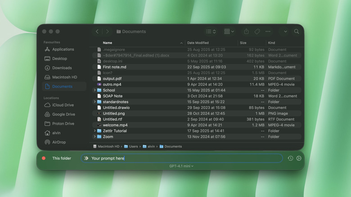Viewport: 351px width, 197px height.
Task: Focus the Your prompt here field
Action: point(182,158)
